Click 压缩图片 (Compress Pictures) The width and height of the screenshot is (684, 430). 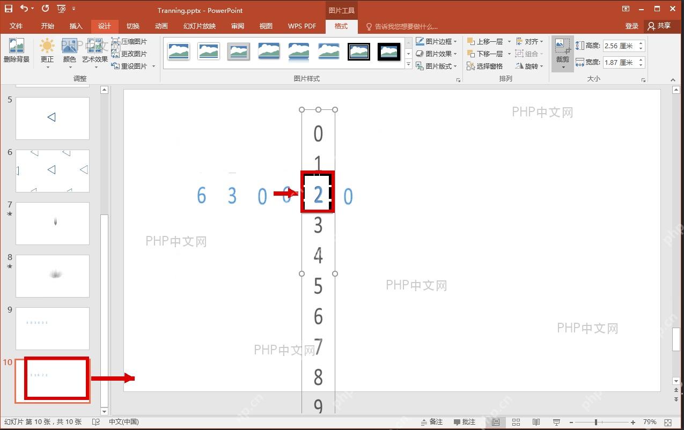coord(129,41)
